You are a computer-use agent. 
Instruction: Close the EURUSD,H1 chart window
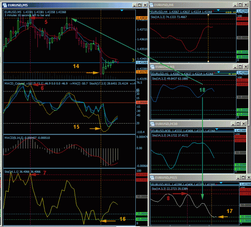point(246,67)
